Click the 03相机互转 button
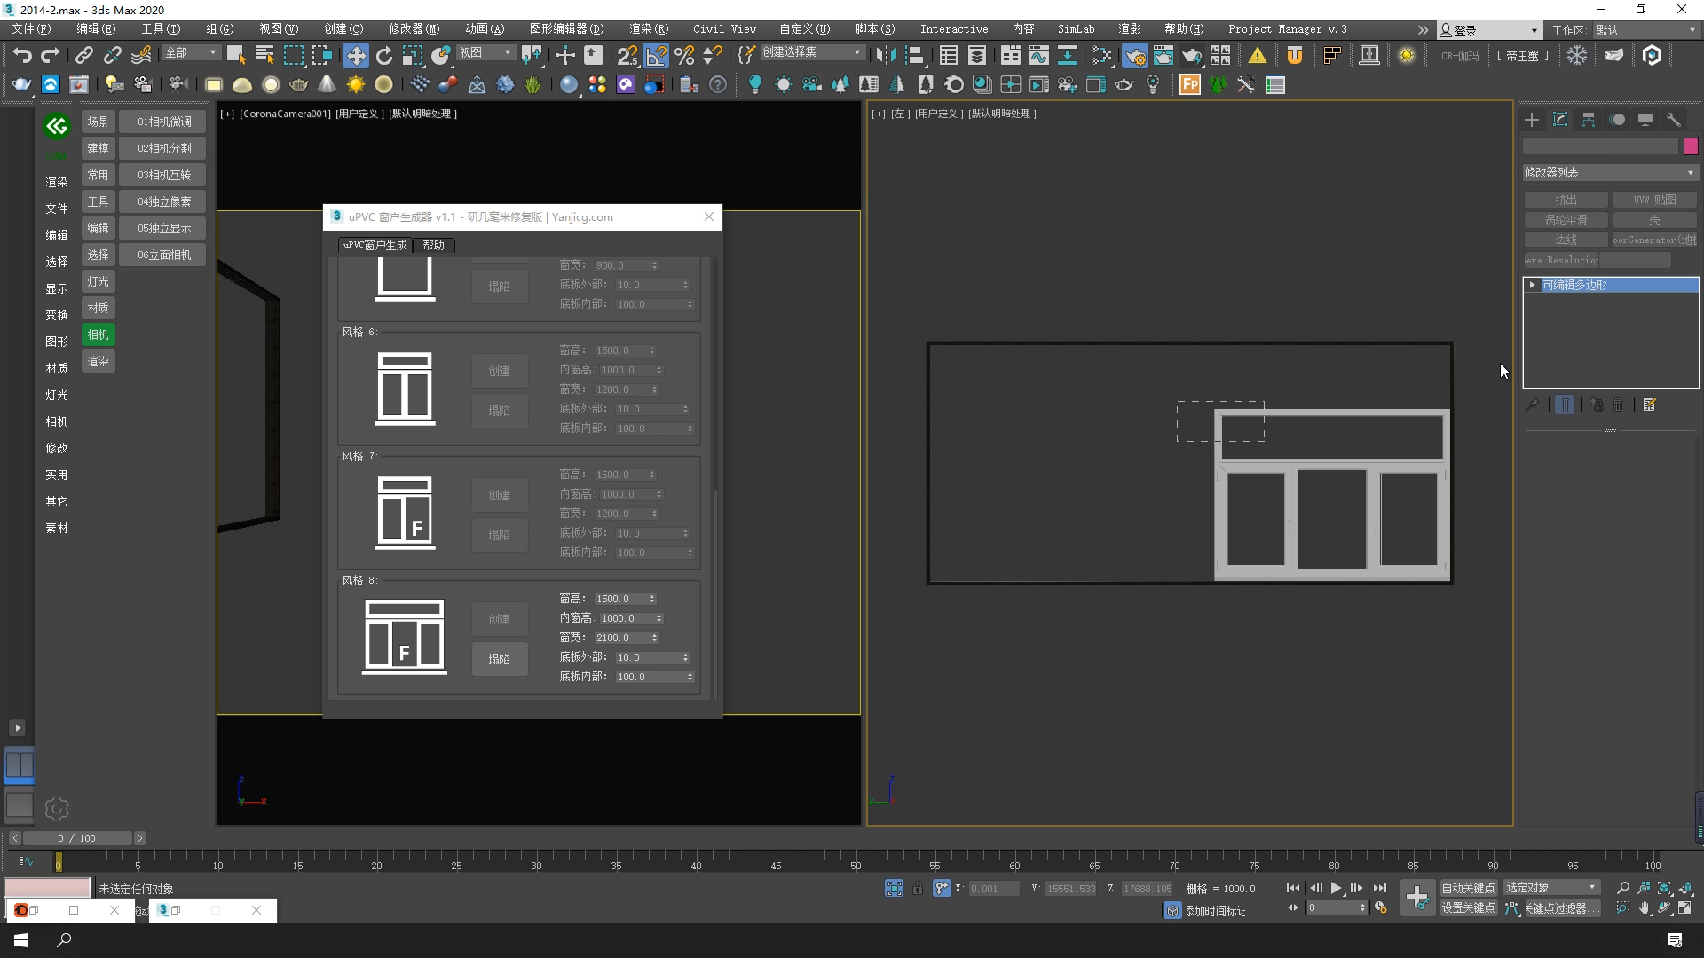Screen dimensions: 1704x958 [164, 175]
